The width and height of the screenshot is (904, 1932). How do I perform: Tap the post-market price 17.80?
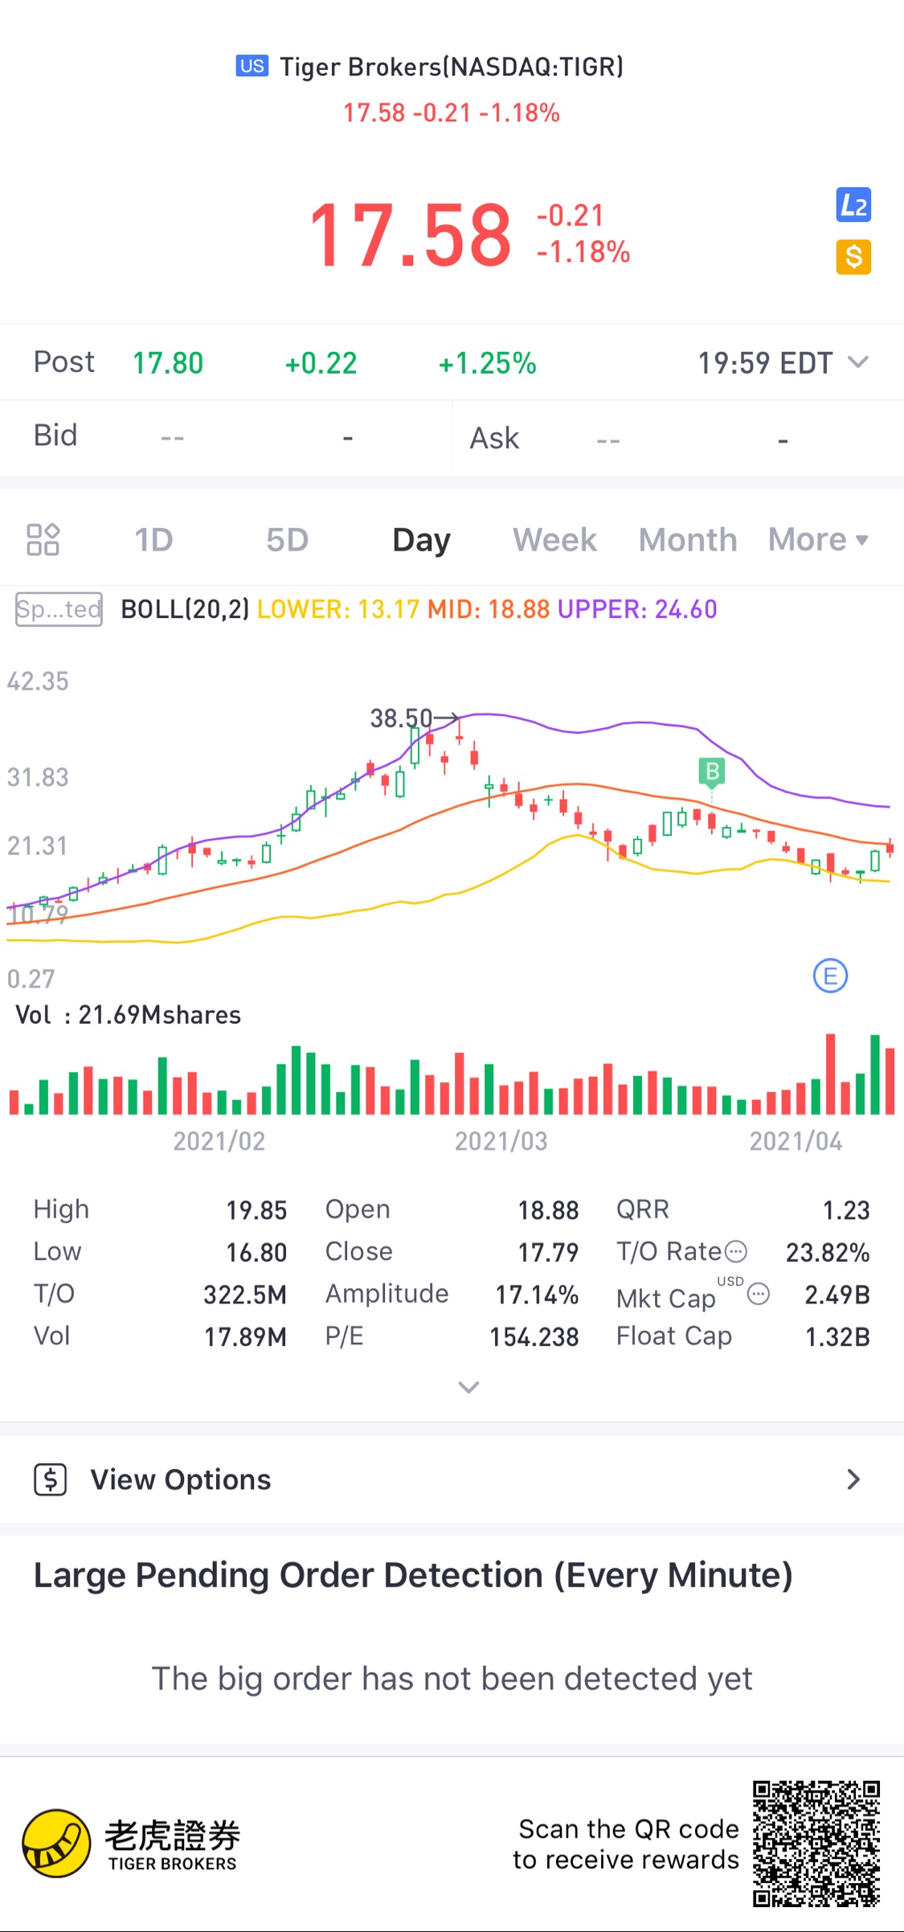168,363
